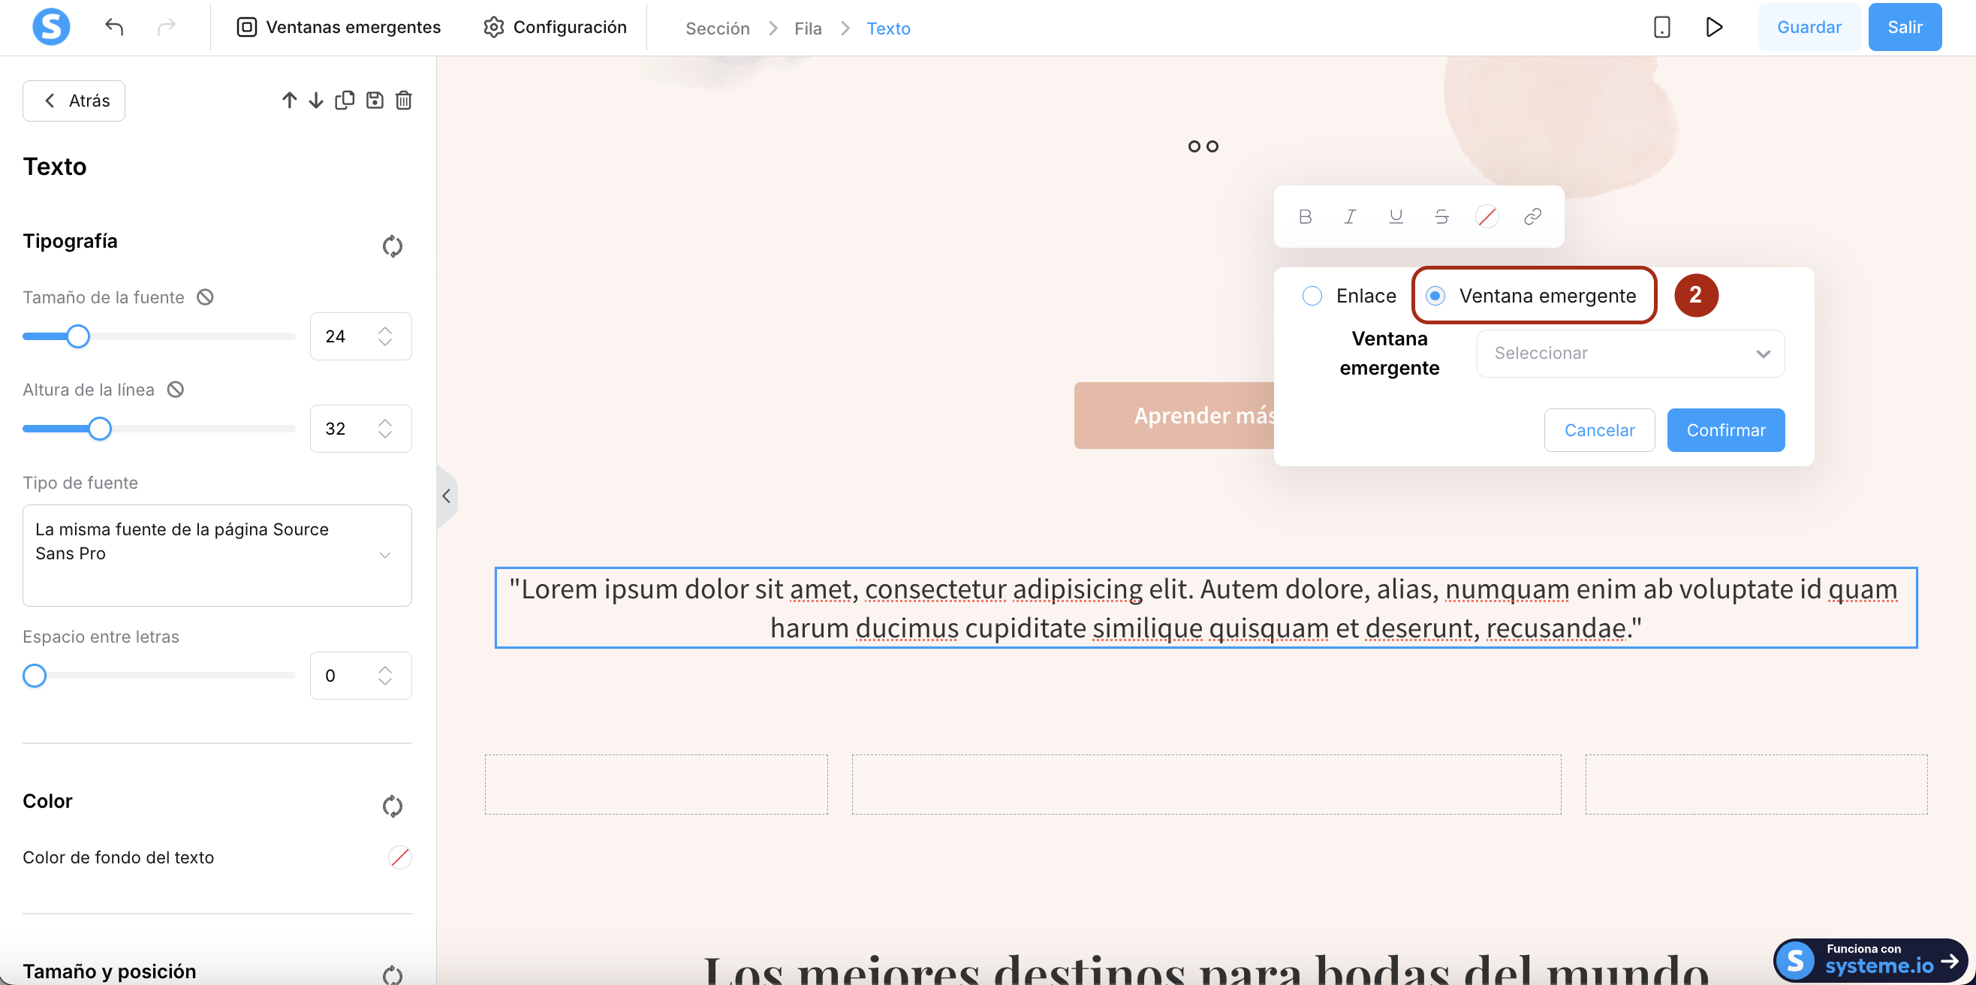Apply strikethrough formatting
The image size is (1976, 985).
[1441, 217]
